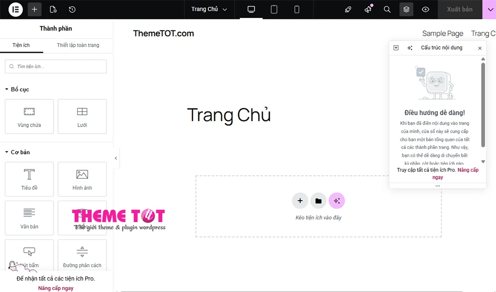
Task: Click the structure panel vertical scrollbar
Action: tap(483, 104)
